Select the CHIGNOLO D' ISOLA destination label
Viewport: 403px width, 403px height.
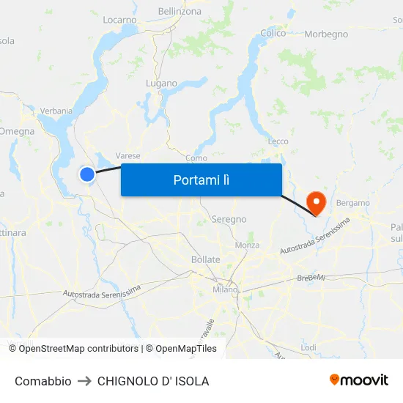(153, 381)
